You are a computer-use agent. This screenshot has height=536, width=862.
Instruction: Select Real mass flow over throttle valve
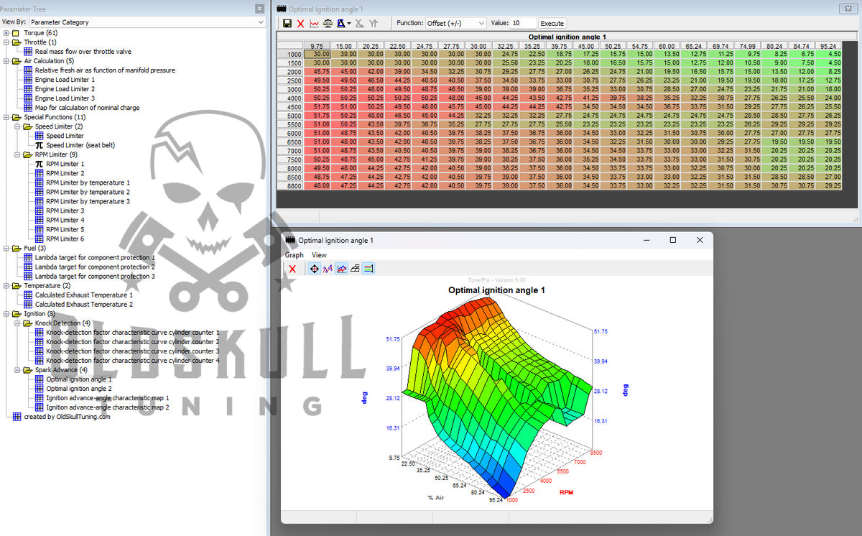coord(83,52)
